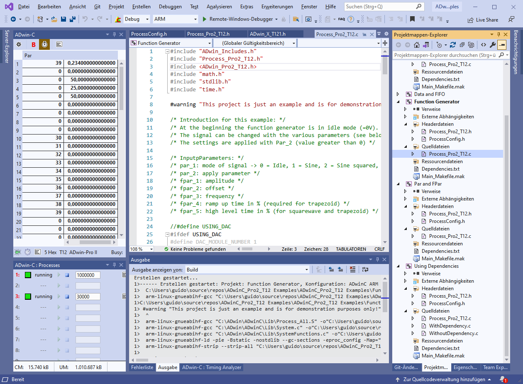Click the stop square of process 1

point(67,275)
